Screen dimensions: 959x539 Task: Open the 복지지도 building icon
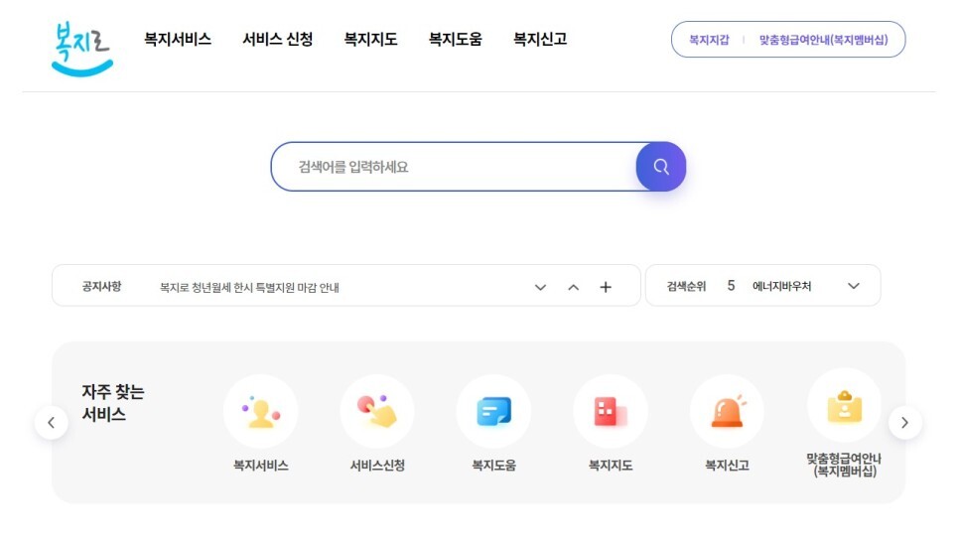pos(611,412)
